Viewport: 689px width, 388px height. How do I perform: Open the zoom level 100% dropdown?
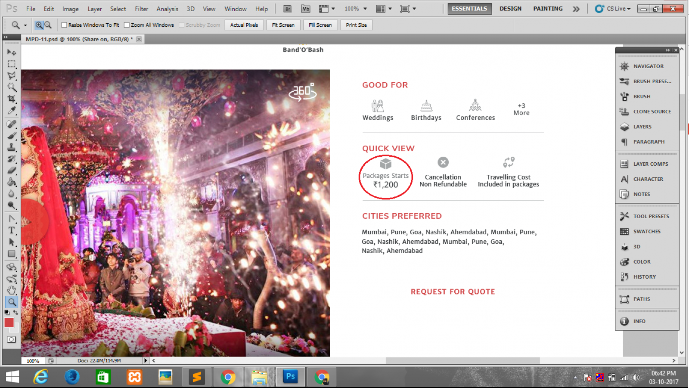tap(356, 9)
